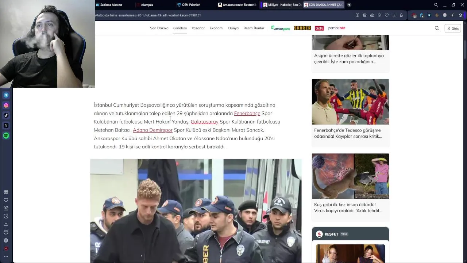Click the Fenerbahçe Tedesco news thumbnail
Viewport: 467px width, 263px height.
(x=350, y=102)
